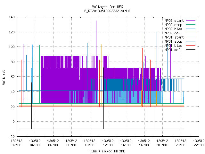Viewport: 205px width, 154px height.
Task: Click the x-axis tick 130512 10:00
Action: pyautogui.click(x=90, y=143)
